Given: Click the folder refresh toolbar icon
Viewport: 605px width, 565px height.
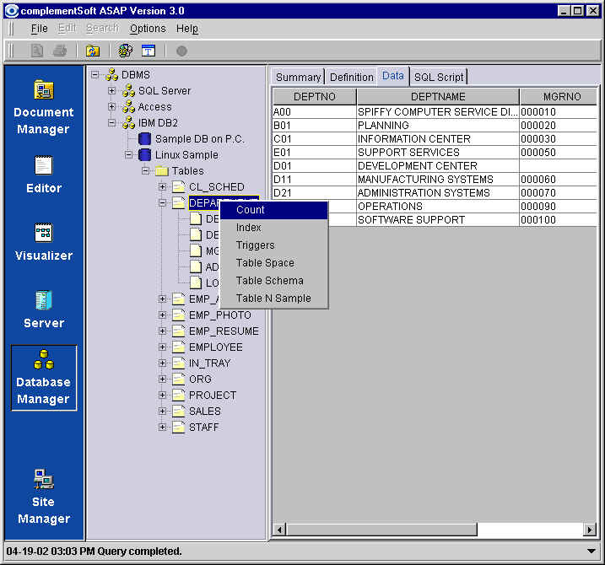Looking at the screenshot, I should [93, 51].
